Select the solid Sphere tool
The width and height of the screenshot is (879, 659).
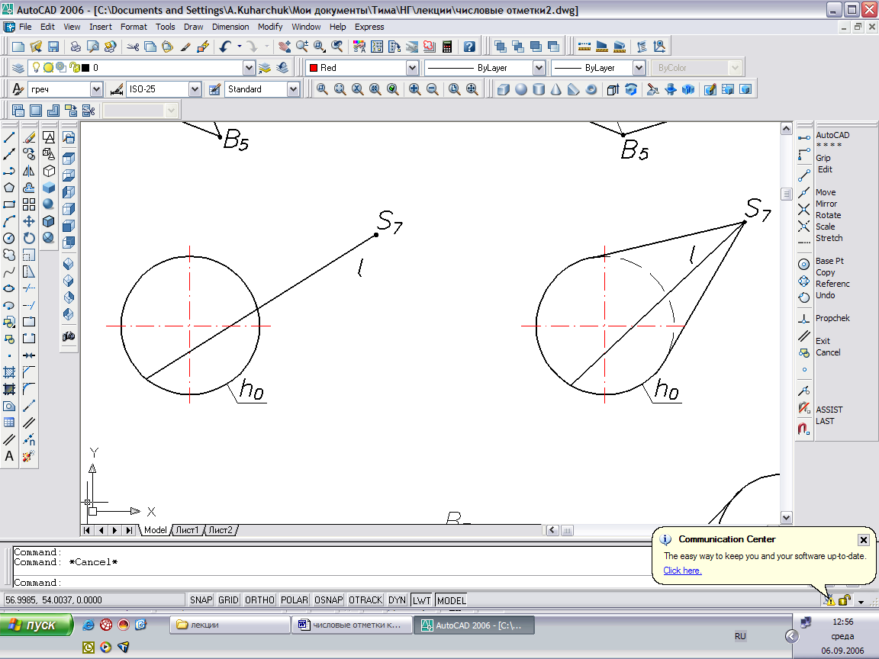pyautogui.click(x=521, y=89)
